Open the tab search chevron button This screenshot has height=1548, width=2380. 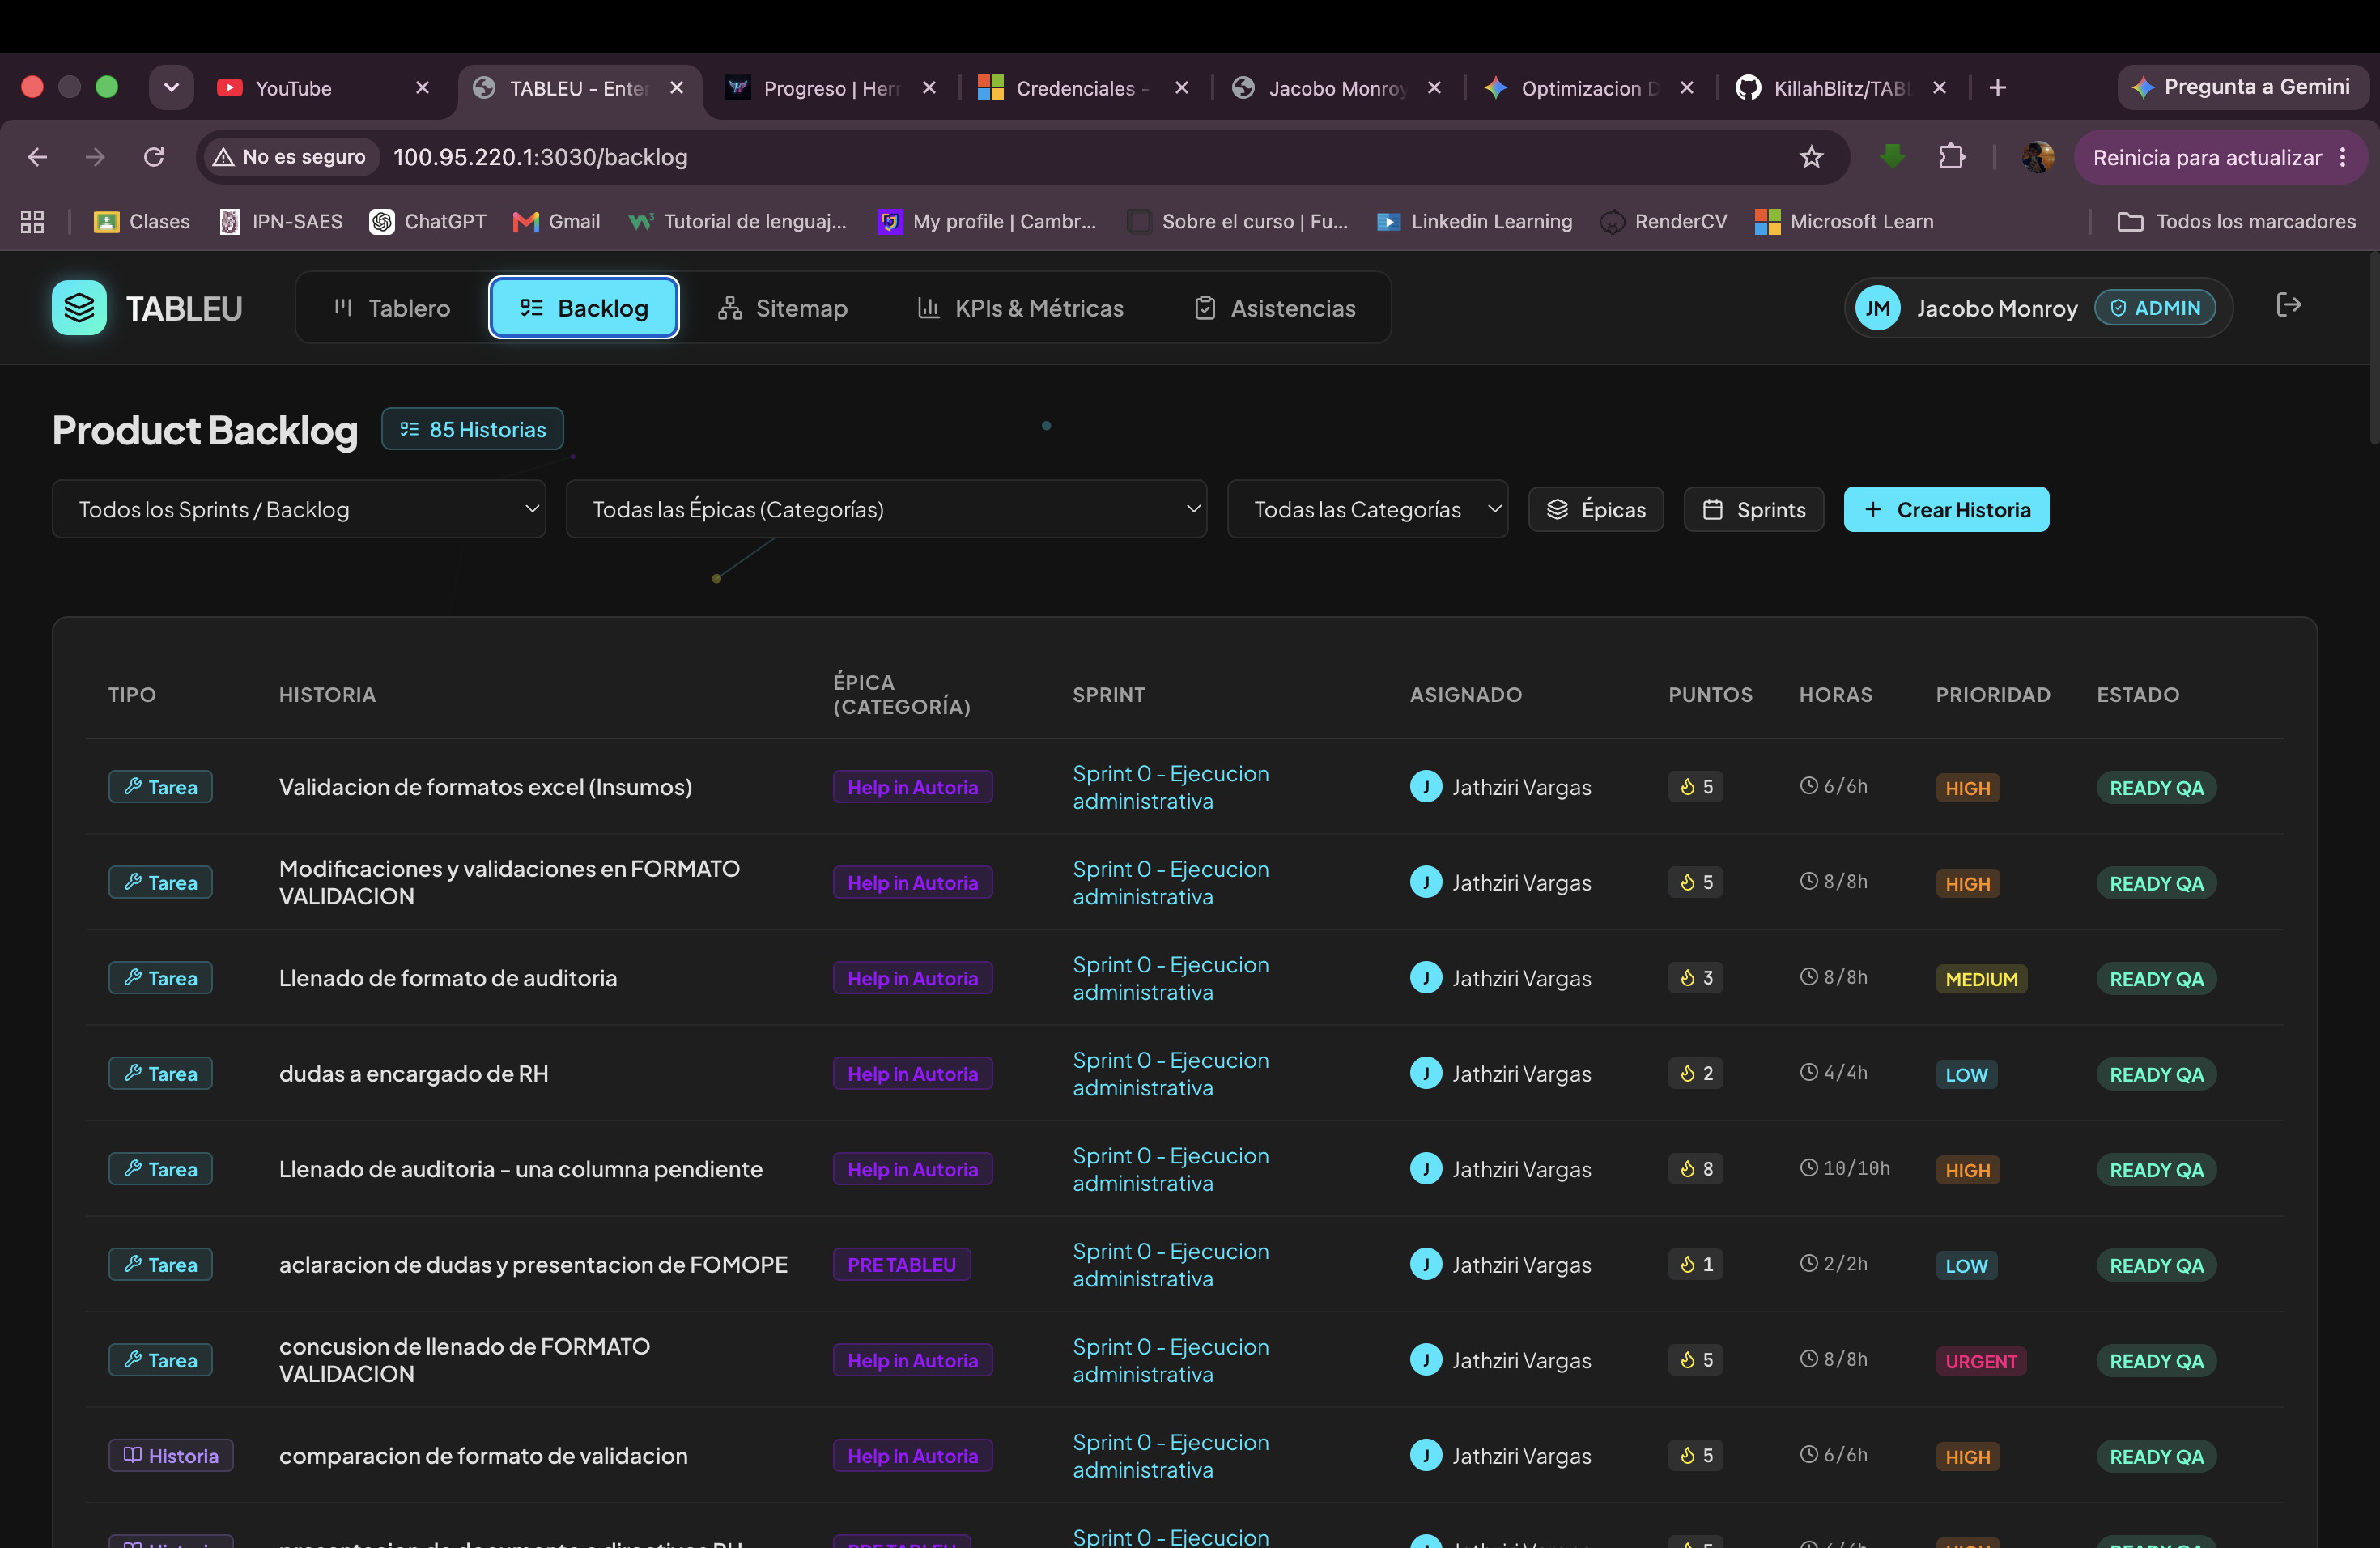(x=171, y=88)
